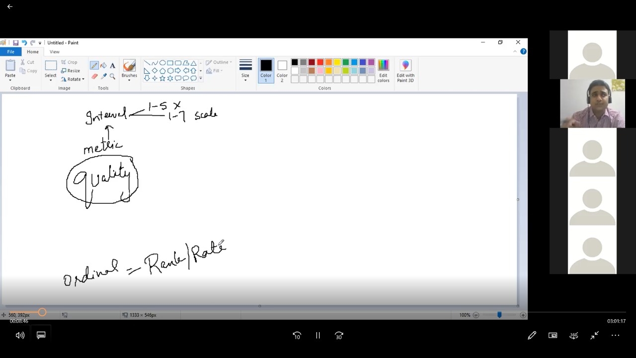
Task: Open Edit colors dialog
Action: (x=383, y=71)
